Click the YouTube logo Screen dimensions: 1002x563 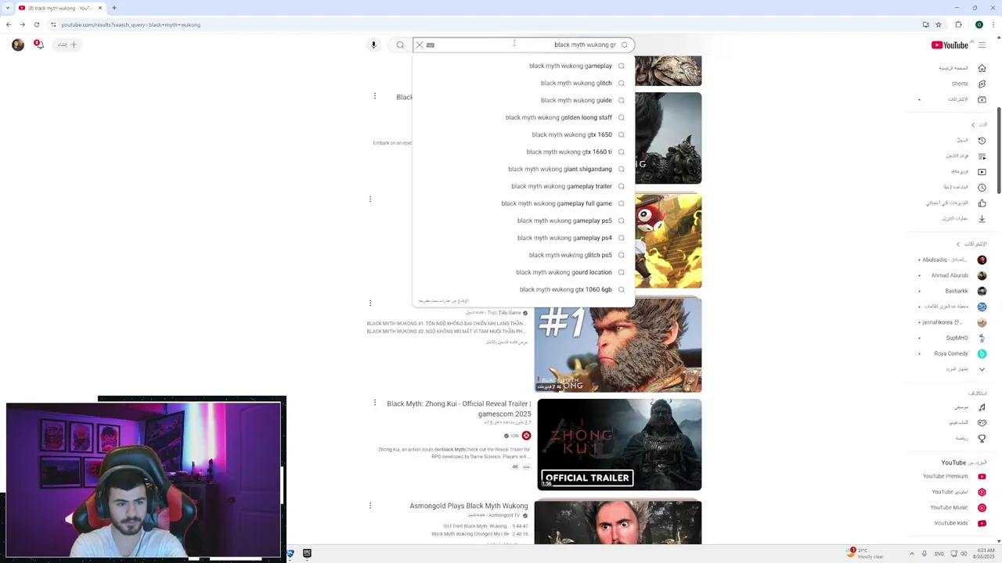click(x=950, y=45)
